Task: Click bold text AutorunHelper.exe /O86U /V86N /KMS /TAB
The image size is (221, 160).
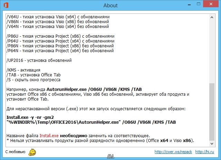Action: pos(94,90)
